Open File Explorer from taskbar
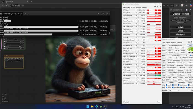Screen dimensions: 193x109 pos(92,107)
